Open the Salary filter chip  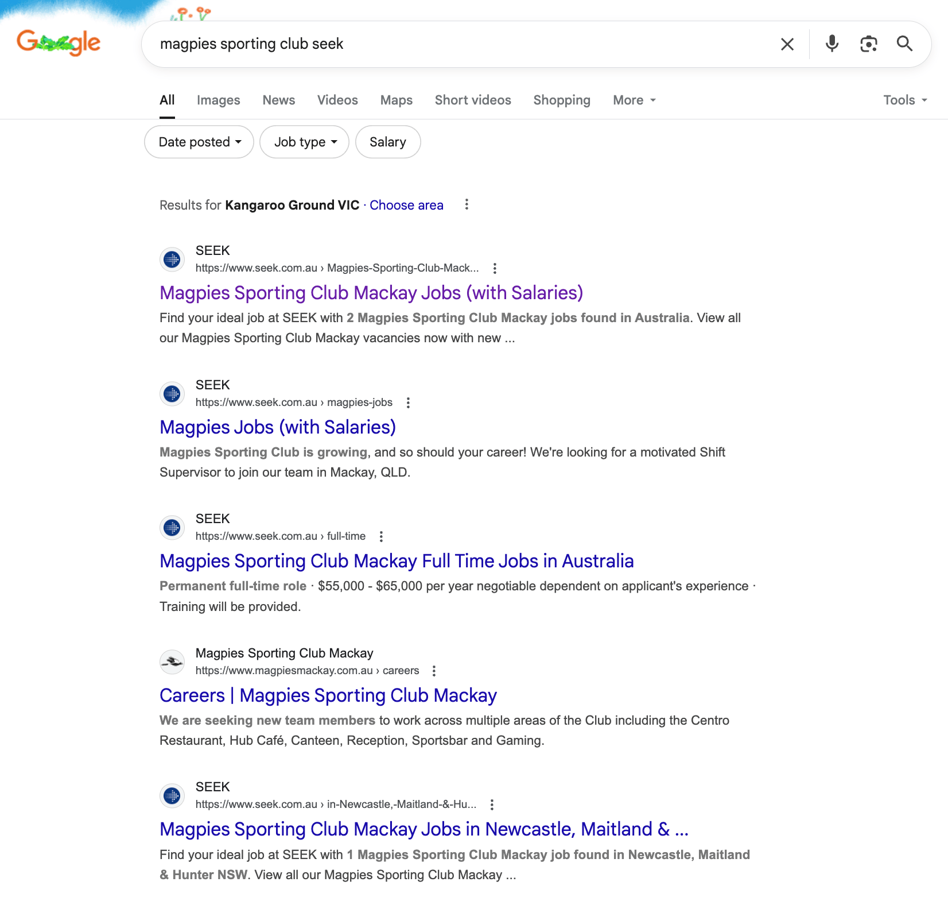point(388,142)
